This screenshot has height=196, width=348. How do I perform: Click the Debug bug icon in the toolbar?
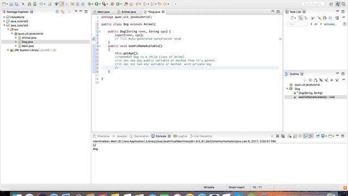[89, 4]
